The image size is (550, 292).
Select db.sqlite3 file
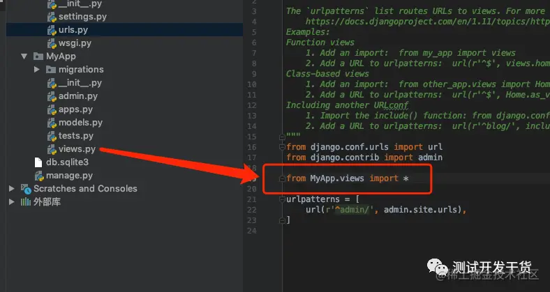point(67,162)
